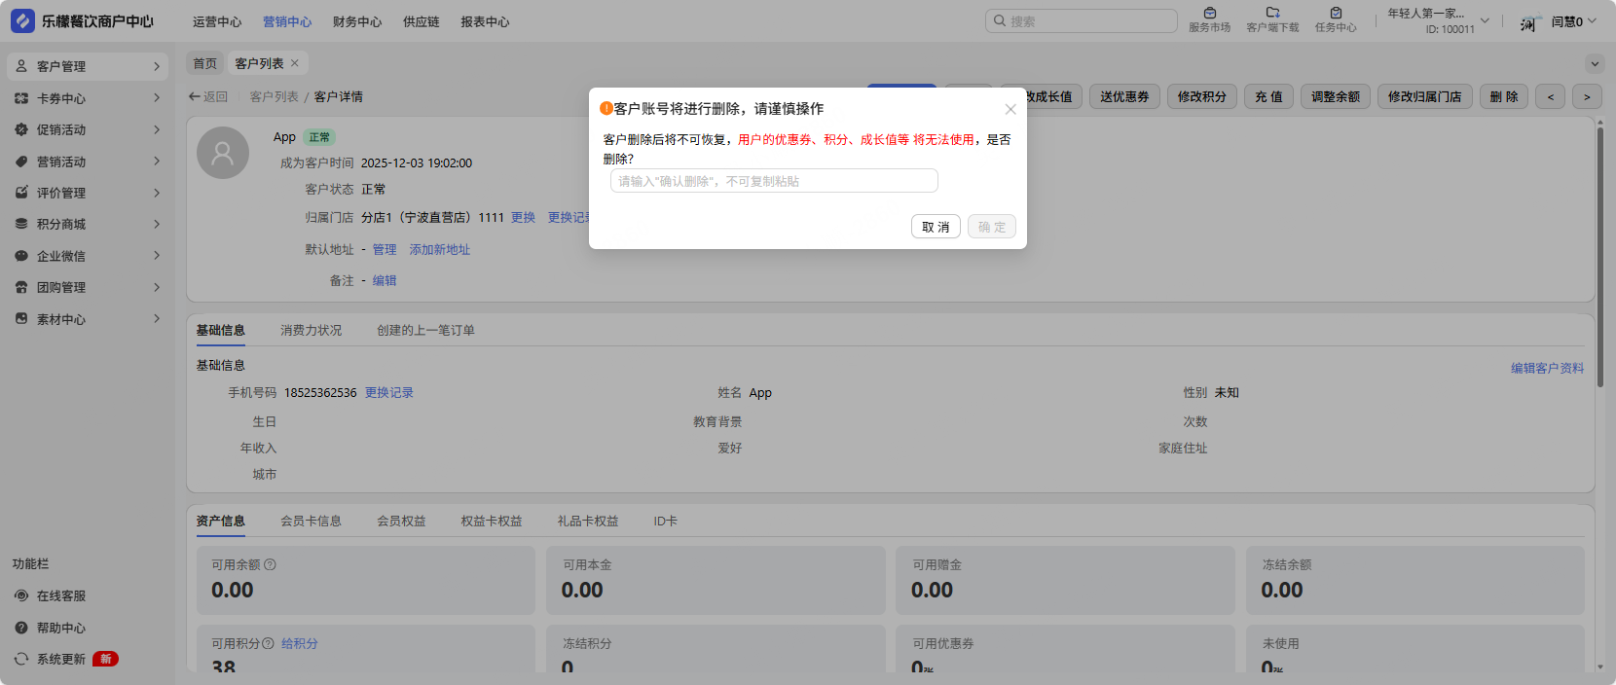This screenshot has height=685, width=1616.
Task: Open the user account dropdown arrow
Action: click(x=1592, y=20)
